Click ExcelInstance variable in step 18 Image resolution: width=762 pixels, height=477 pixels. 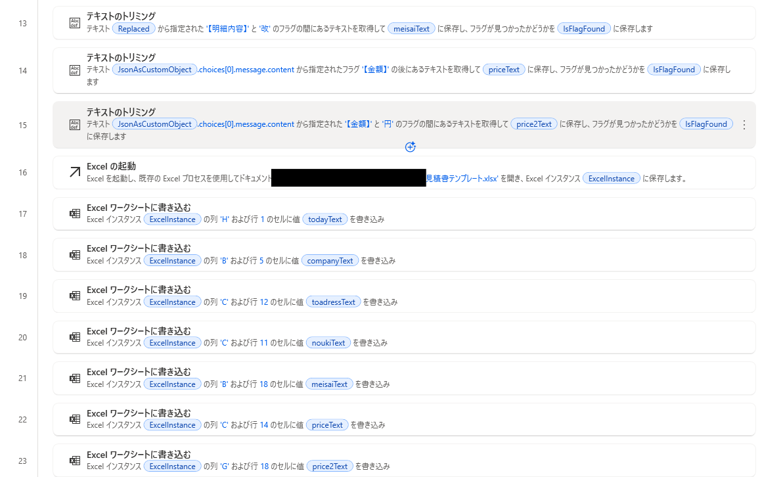point(172,261)
